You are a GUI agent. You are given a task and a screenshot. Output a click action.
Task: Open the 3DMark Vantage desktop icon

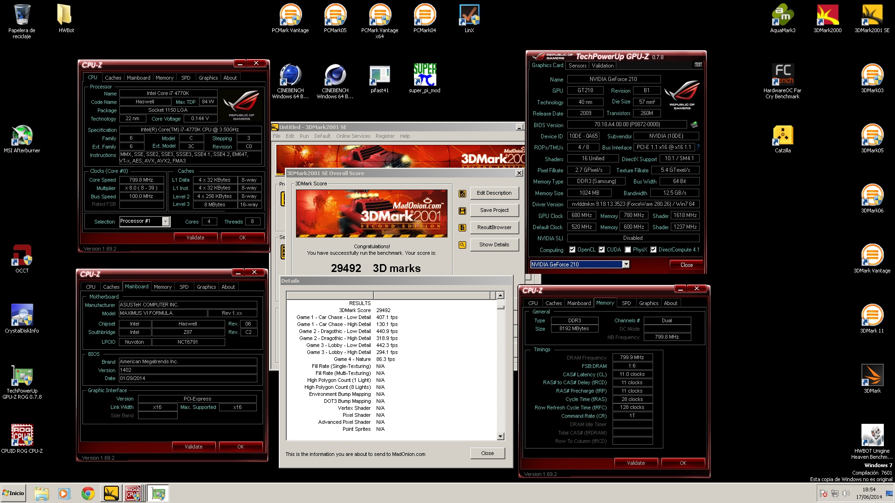tap(872, 259)
